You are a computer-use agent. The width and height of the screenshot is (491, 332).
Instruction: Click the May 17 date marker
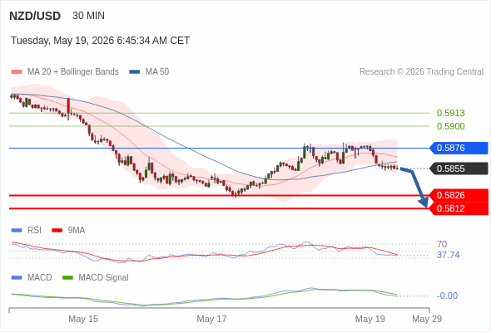211,319
